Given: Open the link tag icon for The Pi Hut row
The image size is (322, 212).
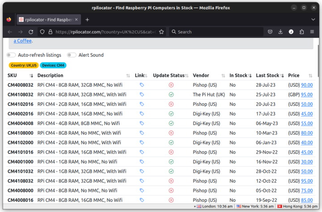Looking at the screenshot, I should coord(142,95).
